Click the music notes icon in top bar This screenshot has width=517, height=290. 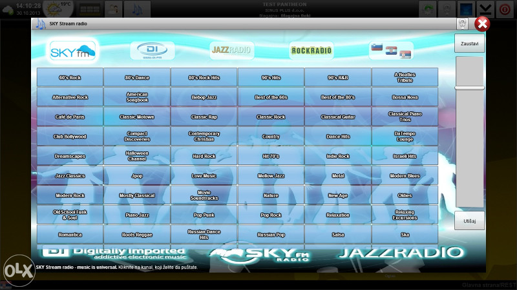[x=137, y=9]
